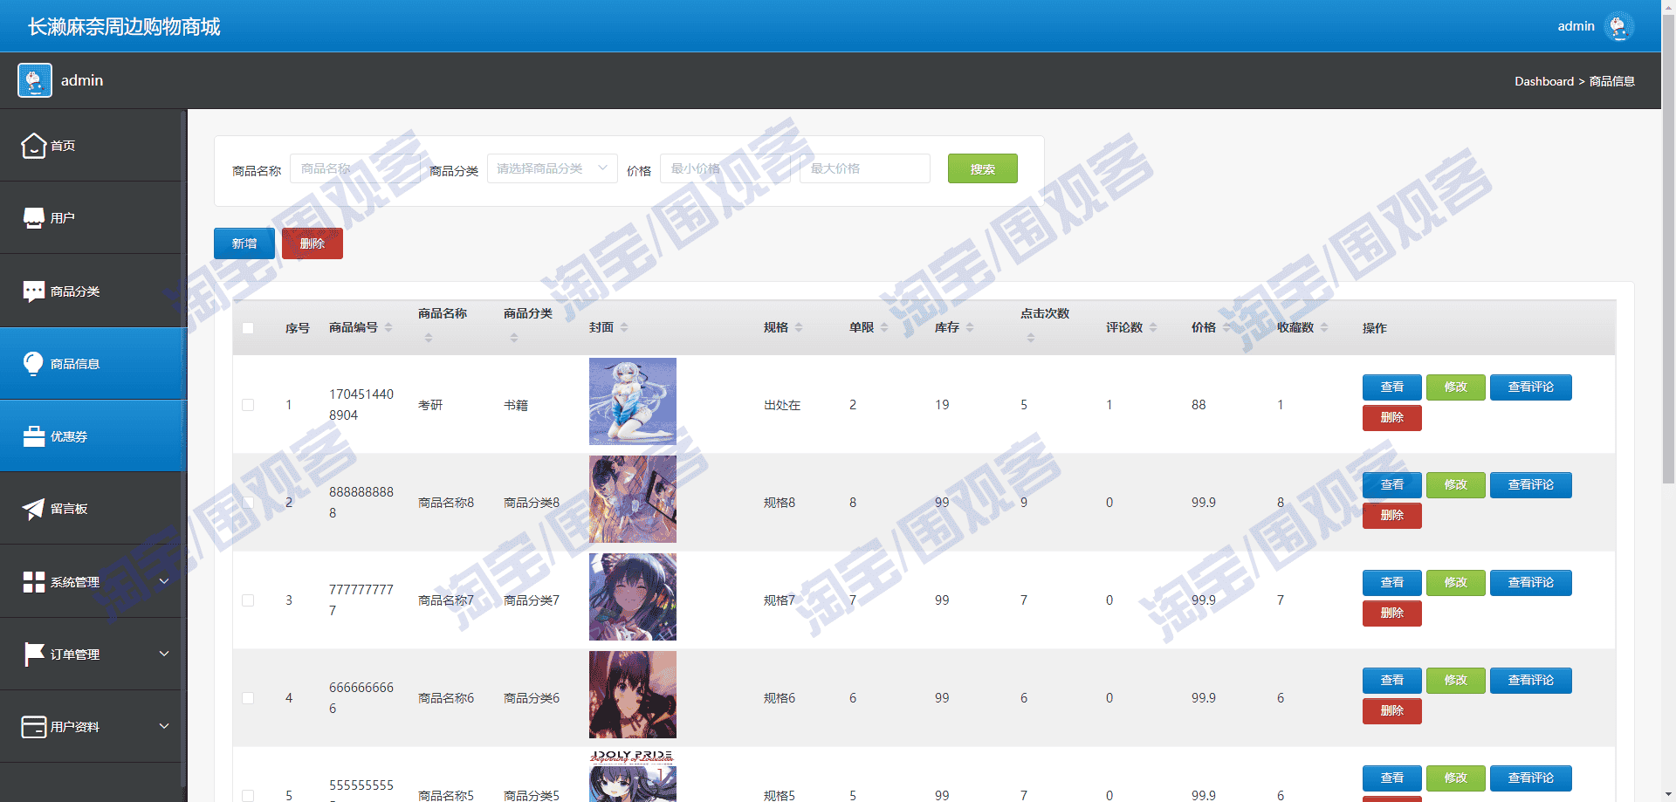This screenshot has width=1676, height=802.
Task: Open the 留言板 menu item
Action: click(91, 509)
